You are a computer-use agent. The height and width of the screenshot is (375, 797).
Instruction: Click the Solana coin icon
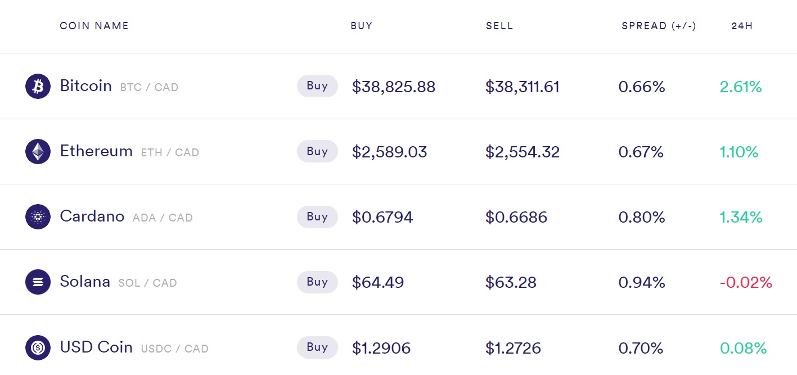[38, 282]
